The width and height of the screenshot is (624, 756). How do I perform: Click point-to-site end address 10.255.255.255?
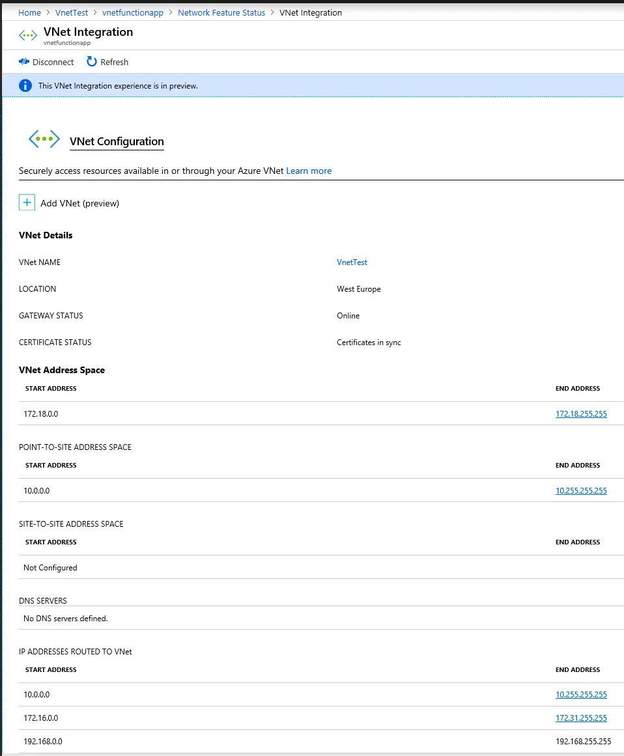pyautogui.click(x=581, y=490)
